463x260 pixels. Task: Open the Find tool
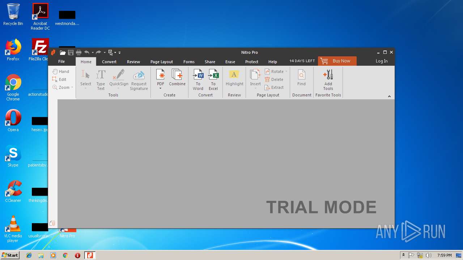click(301, 78)
